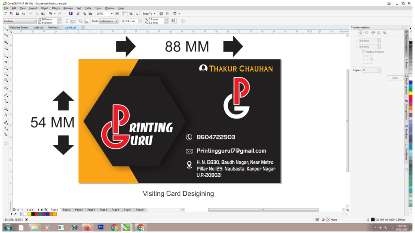Select the Crop tool
This screenshot has height=233, width=415.
(x=6, y=42)
